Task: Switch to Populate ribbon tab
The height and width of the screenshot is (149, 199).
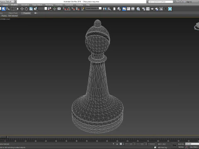Action: point(27,13)
